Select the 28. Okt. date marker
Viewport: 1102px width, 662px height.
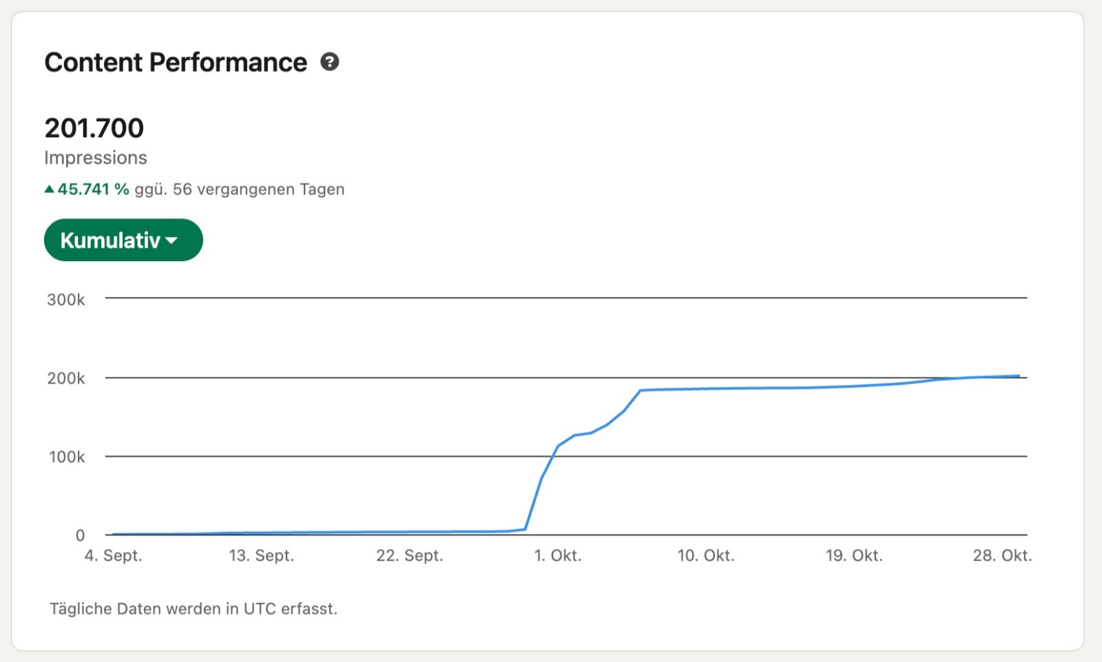[1002, 555]
